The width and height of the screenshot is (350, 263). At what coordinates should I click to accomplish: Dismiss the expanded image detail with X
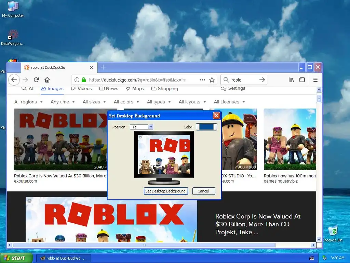tap(29, 201)
